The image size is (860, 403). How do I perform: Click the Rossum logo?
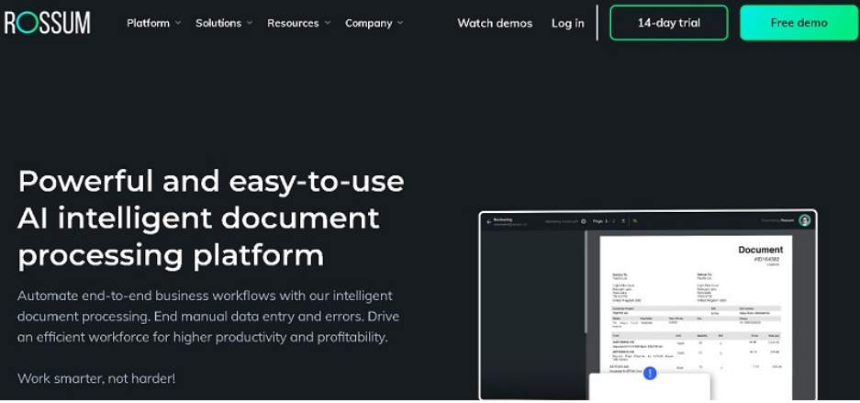(47, 22)
